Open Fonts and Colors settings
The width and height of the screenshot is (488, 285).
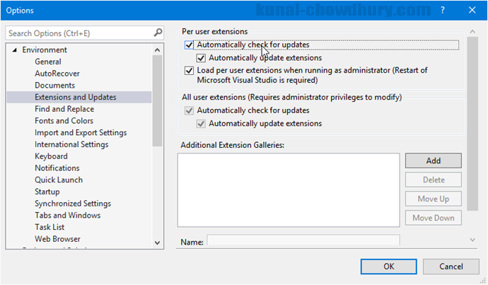tap(64, 121)
